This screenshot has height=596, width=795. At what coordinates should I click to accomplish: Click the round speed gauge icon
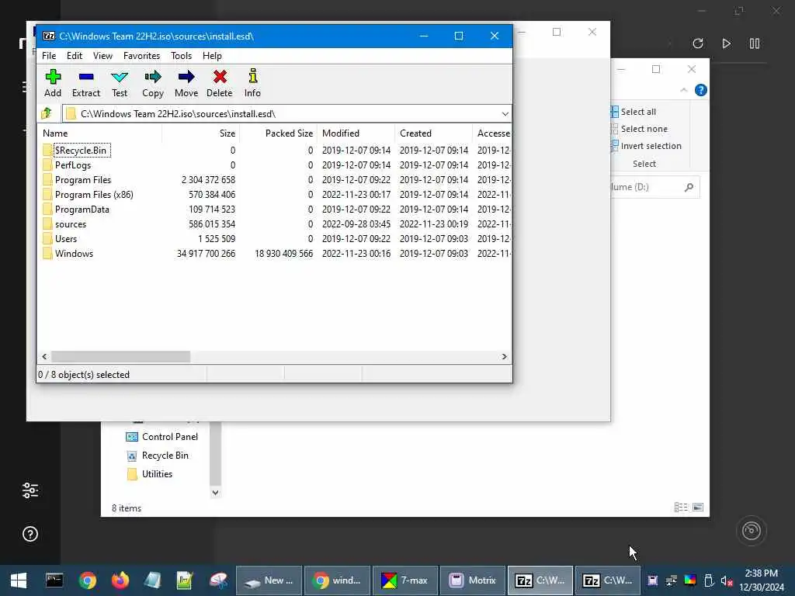[751, 531]
